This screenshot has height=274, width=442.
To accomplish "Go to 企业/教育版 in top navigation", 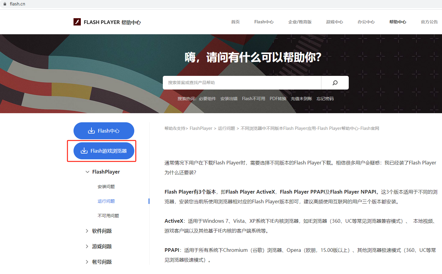I will (300, 22).
